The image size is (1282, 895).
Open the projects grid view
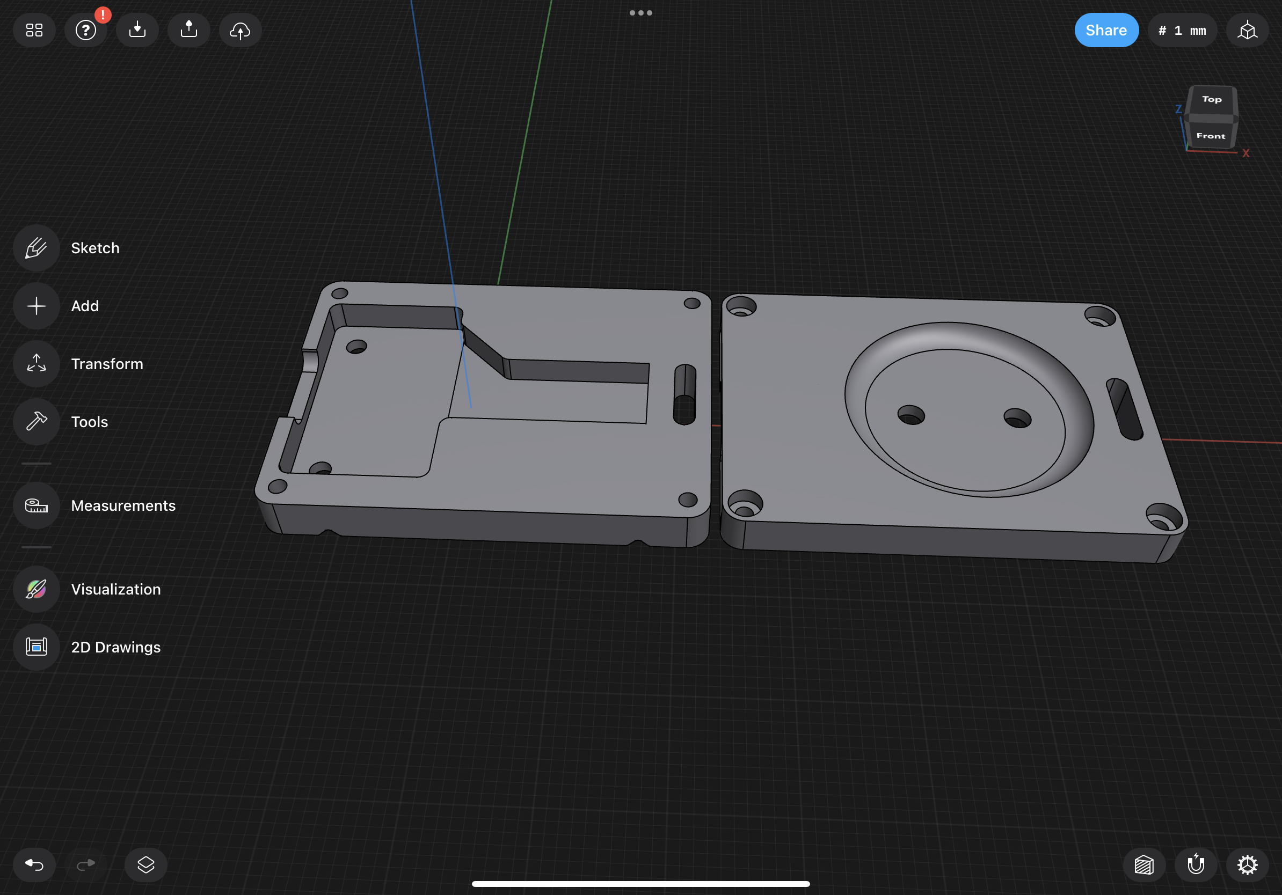[34, 30]
